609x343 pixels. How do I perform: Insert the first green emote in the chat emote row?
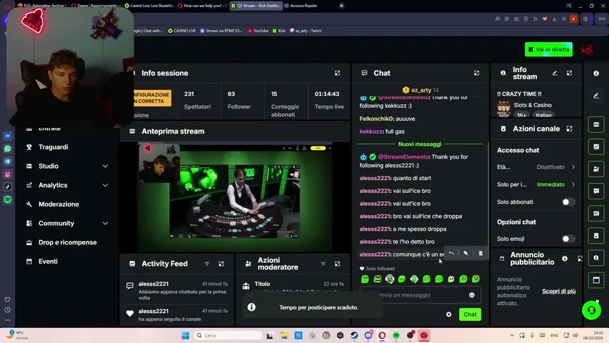tap(365, 279)
